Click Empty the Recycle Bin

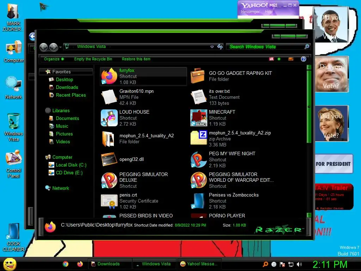93,59
